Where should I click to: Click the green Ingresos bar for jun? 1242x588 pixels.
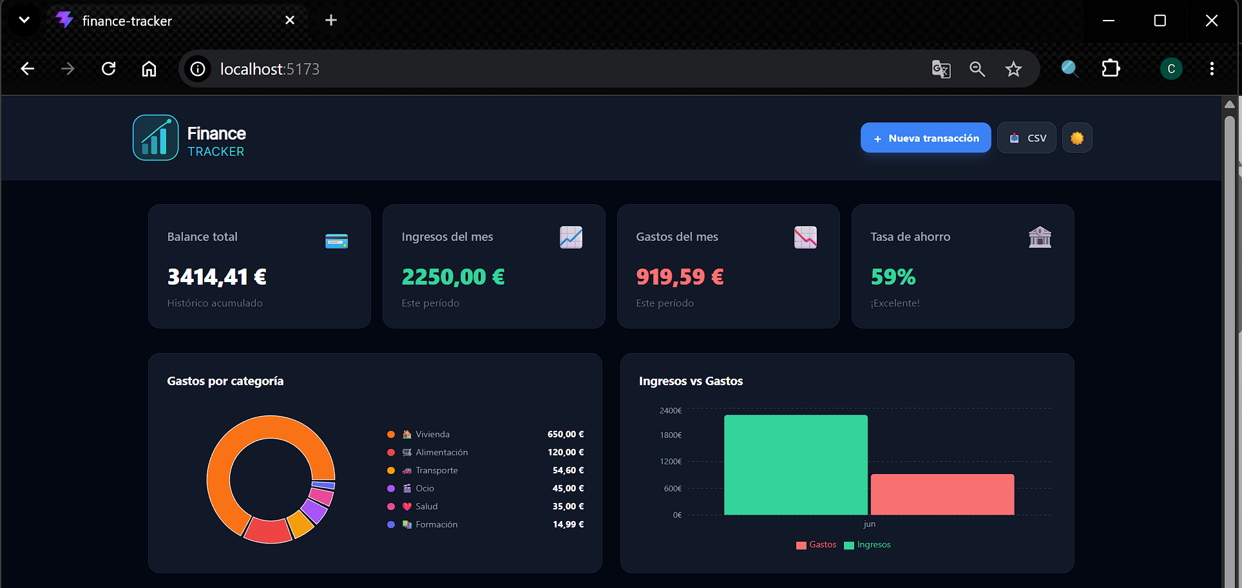point(796,465)
